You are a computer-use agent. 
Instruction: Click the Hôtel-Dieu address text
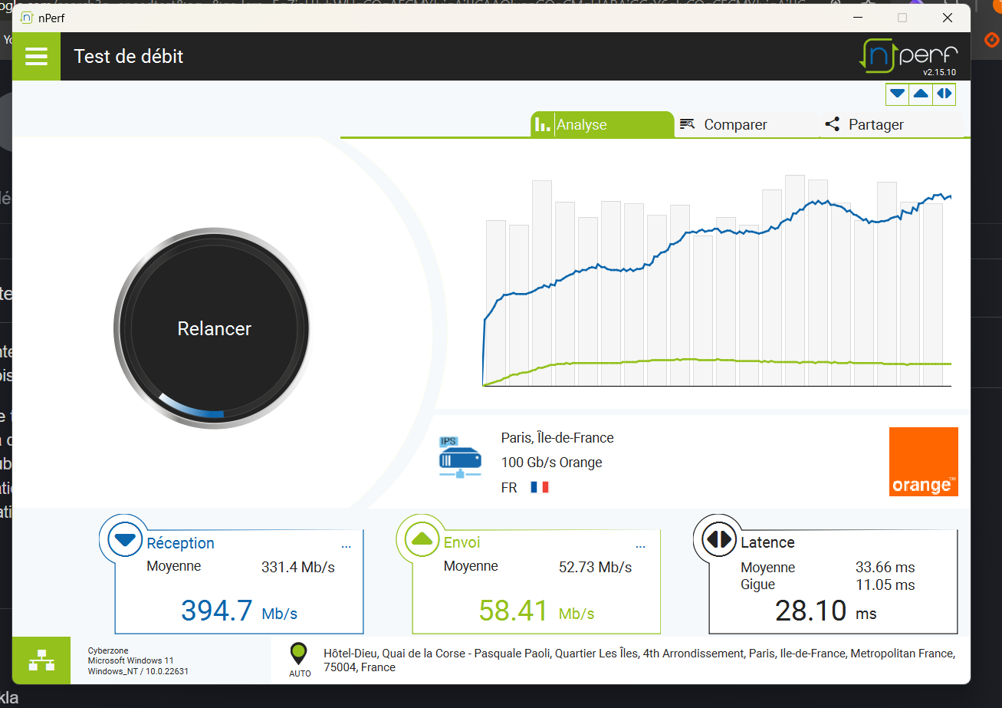coord(639,660)
